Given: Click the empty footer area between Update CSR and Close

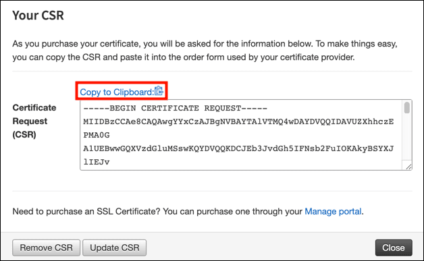Looking at the screenshot, I should click(261, 248).
